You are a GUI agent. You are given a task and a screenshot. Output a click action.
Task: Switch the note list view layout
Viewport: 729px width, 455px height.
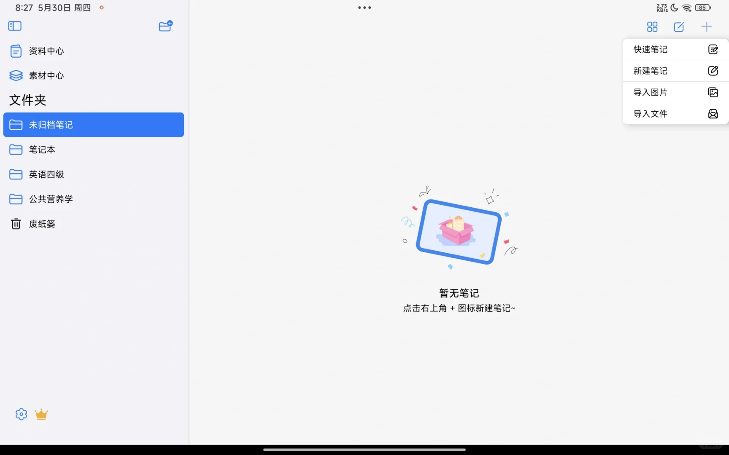point(651,27)
